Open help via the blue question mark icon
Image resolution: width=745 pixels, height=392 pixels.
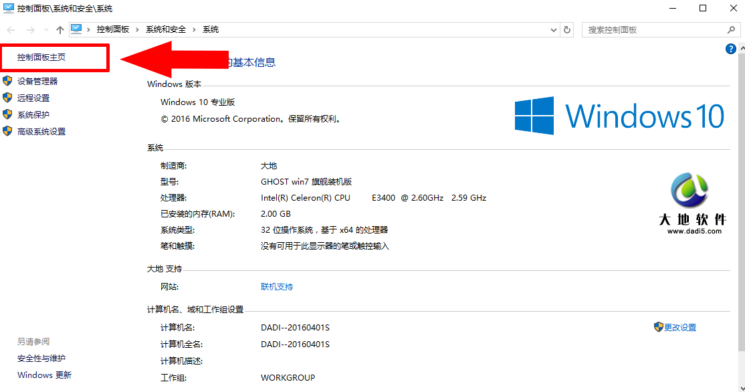pyautogui.click(x=731, y=49)
